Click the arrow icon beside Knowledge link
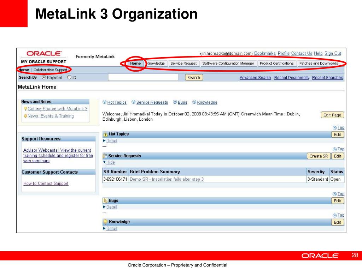The width and height of the screenshot is (362, 271). click(x=194, y=102)
